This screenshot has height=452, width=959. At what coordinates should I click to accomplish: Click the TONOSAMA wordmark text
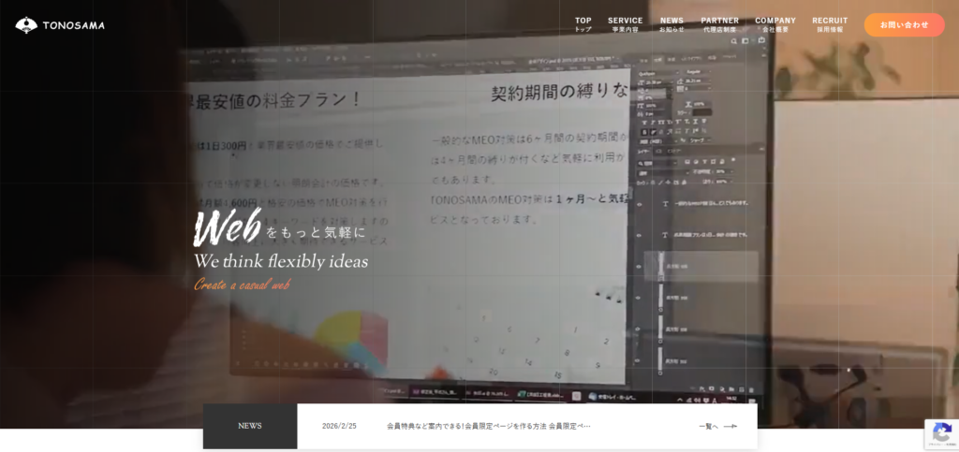coord(73,25)
